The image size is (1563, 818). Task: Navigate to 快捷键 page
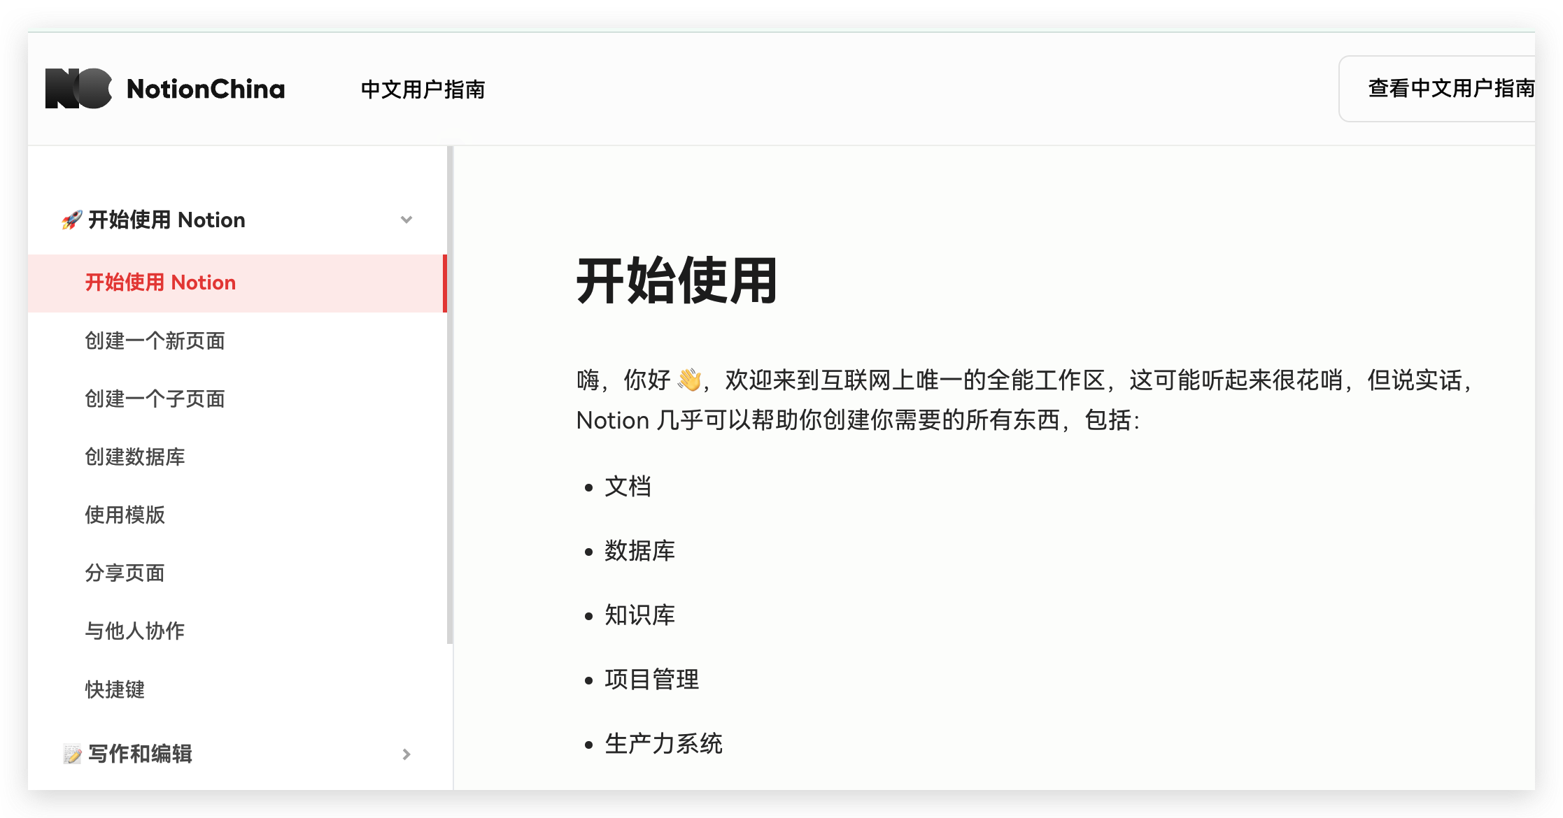[x=115, y=690]
